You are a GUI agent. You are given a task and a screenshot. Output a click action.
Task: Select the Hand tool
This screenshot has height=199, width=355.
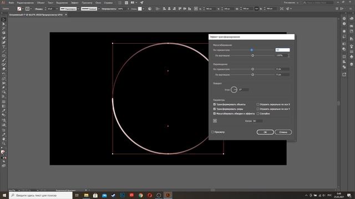click(x=4, y=139)
